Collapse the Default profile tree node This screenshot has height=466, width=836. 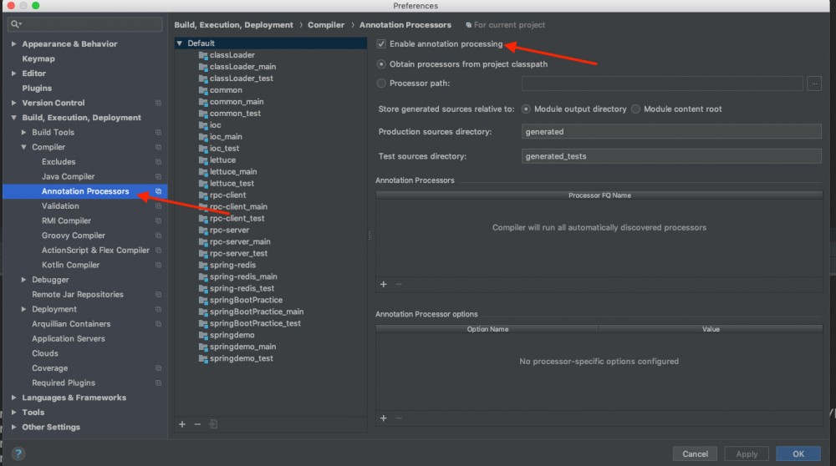tap(180, 43)
